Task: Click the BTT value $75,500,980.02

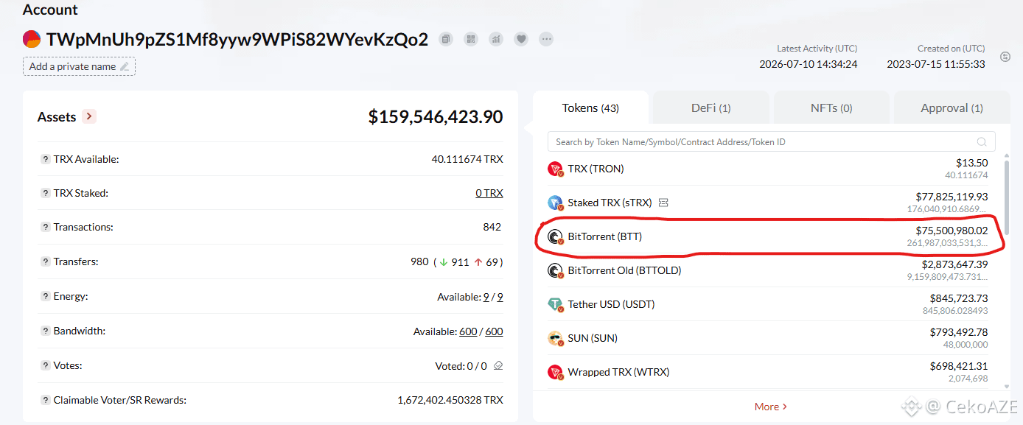Action: pyautogui.click(x=952, y=231)
